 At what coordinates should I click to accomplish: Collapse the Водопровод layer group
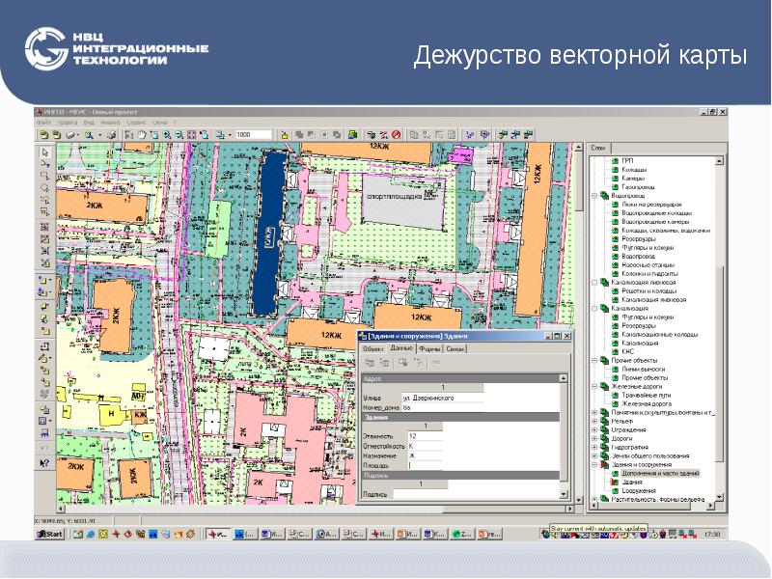coord(593,196)
